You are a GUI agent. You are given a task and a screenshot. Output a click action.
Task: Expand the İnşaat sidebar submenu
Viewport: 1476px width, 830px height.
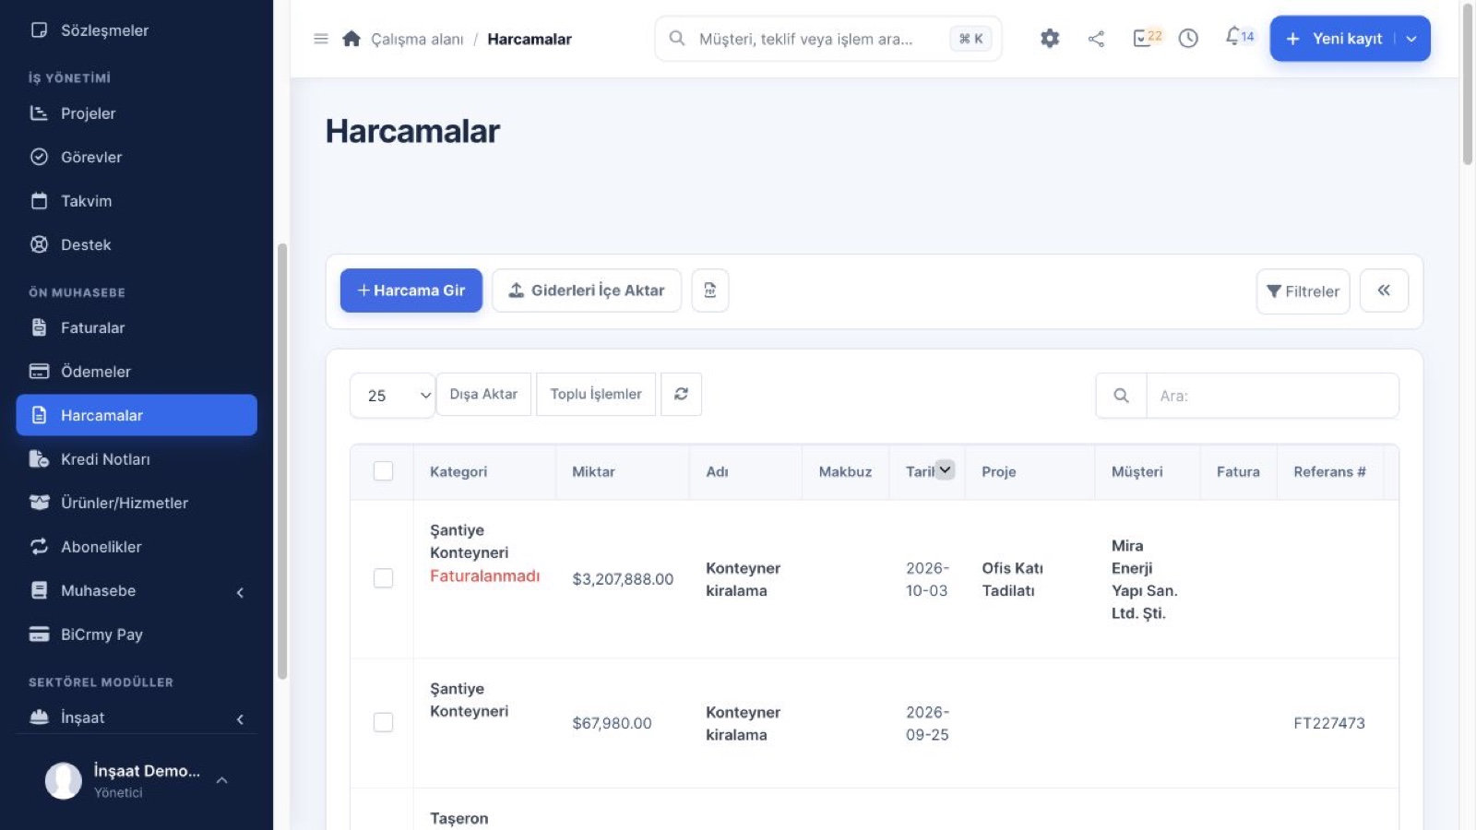[240, 719]
